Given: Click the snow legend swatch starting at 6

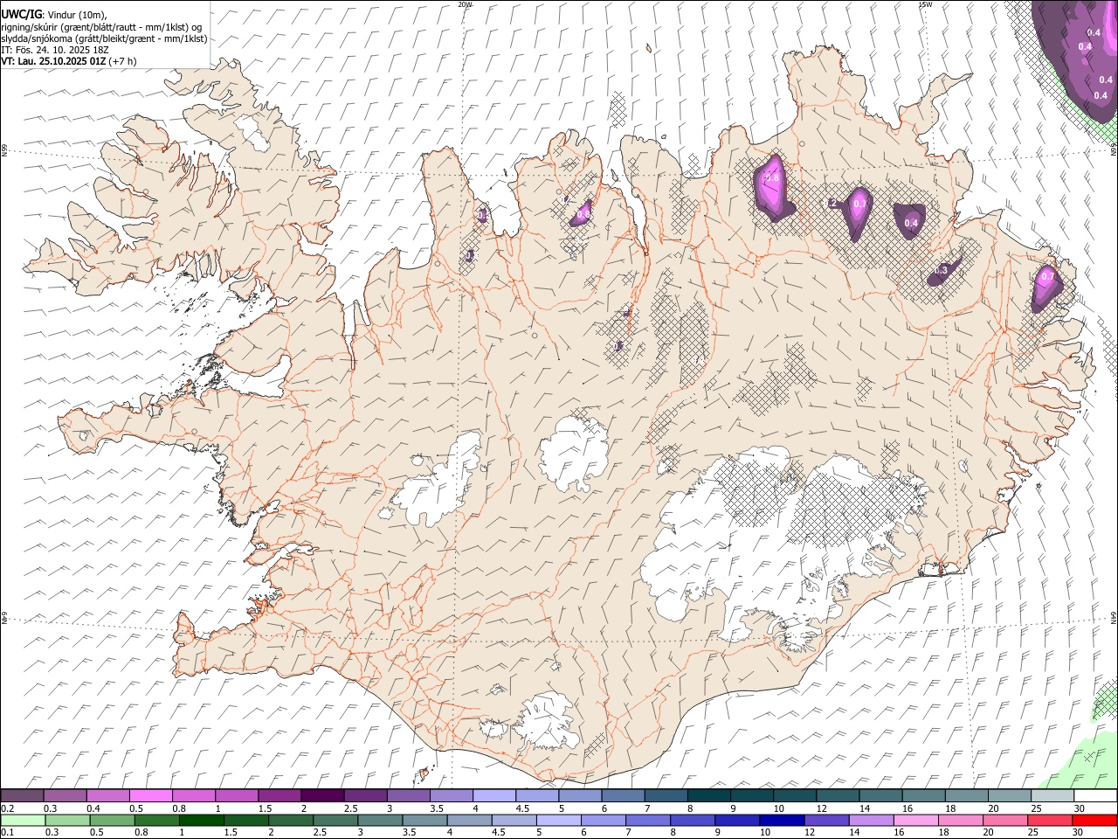Looking at the screenshot, I should pyautogui.click(x=622, y=796).
